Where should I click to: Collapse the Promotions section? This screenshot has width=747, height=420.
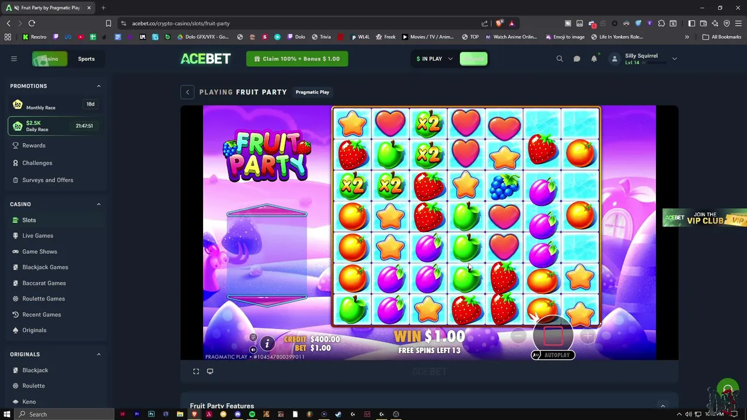point(99,86)
